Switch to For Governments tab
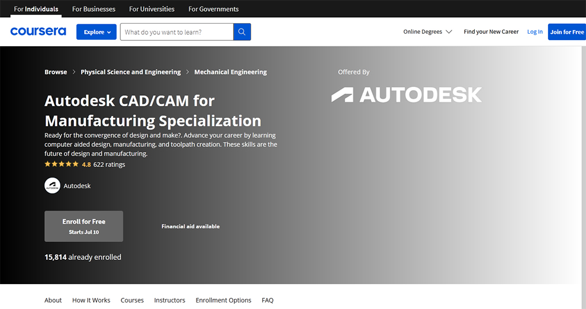The image size is (586, 309). pos(214,9)
